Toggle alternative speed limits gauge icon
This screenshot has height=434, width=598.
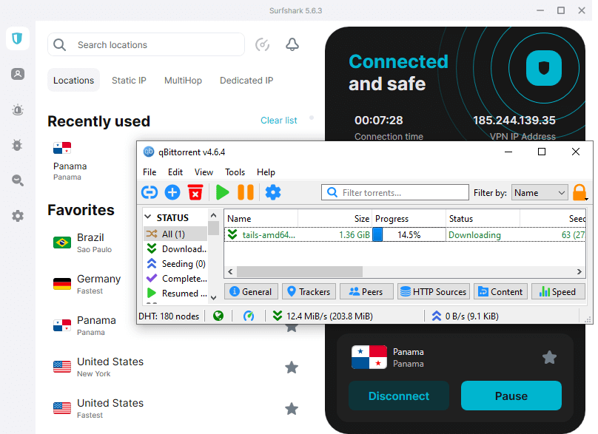click(249, 316)
